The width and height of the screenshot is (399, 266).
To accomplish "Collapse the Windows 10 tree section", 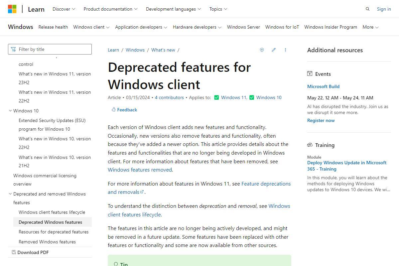I will [x=10, y=111].
